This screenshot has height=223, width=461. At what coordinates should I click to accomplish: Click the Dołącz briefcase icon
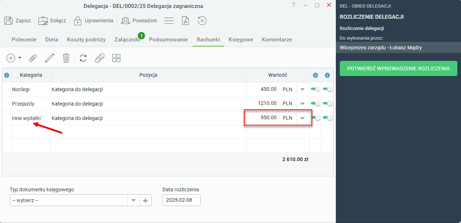[x=43, y=21]
